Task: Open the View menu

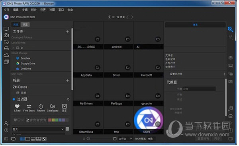Action: (52, 10)
